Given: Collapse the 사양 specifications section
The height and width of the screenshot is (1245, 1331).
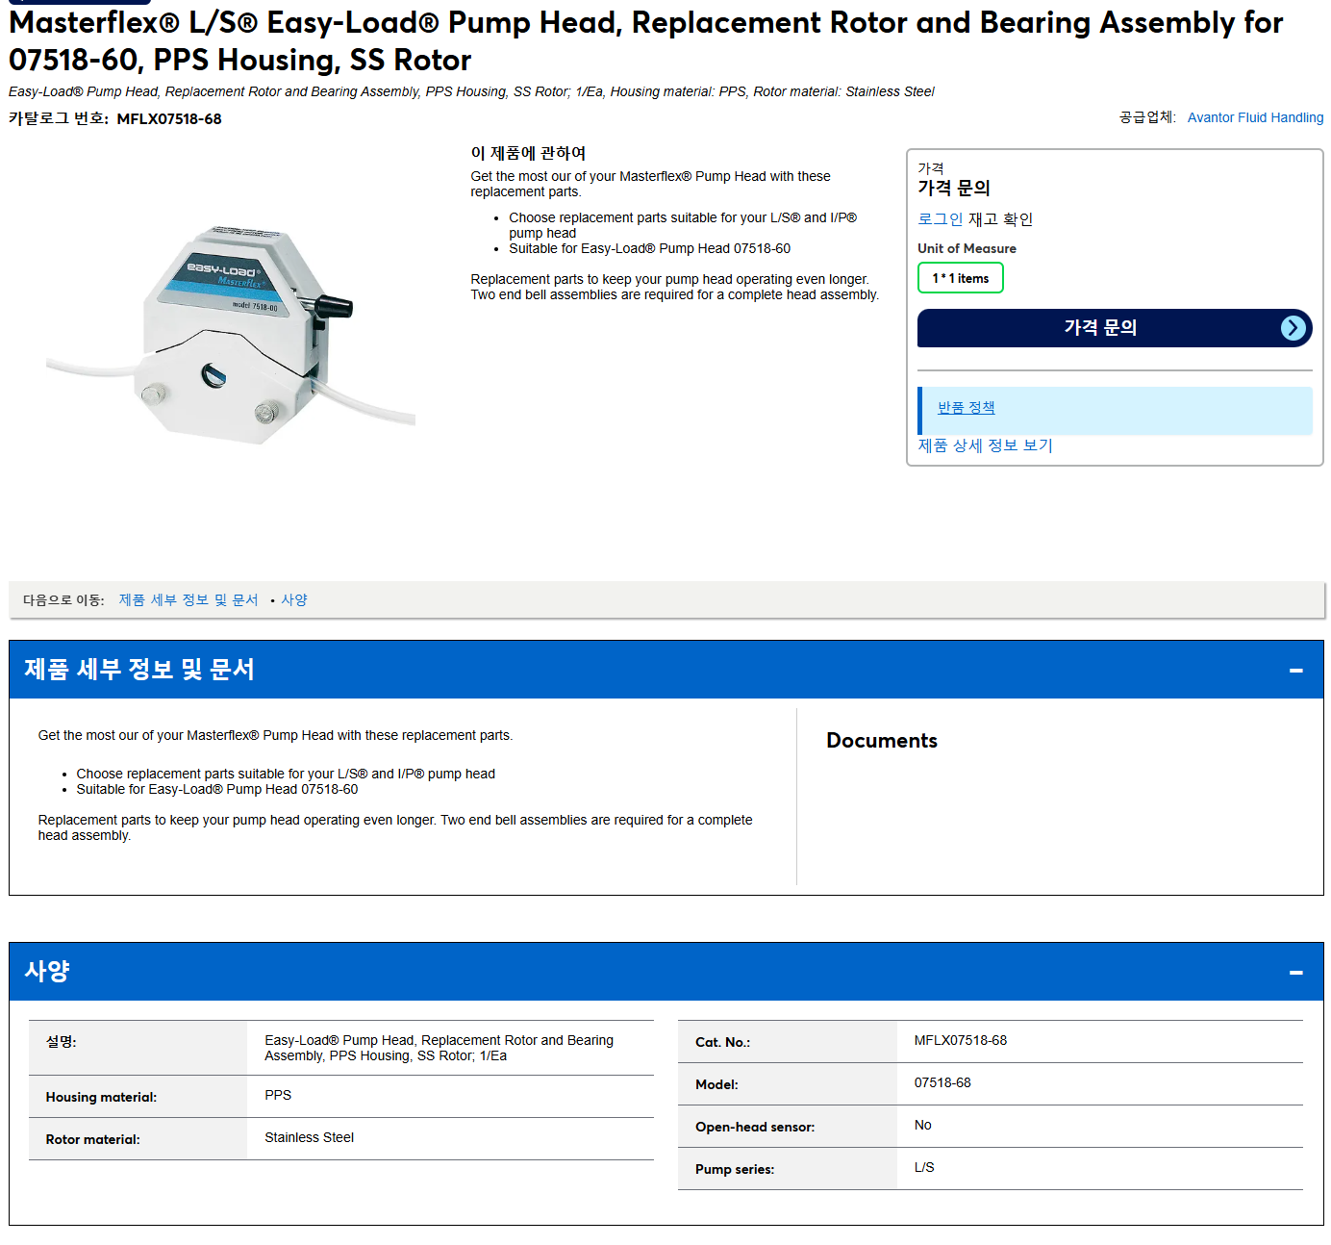Looking at the screenshot, I should tap(1295, 972).
